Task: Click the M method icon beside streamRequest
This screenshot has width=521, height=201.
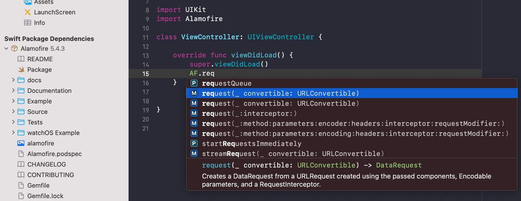Action: coord(194,153)
